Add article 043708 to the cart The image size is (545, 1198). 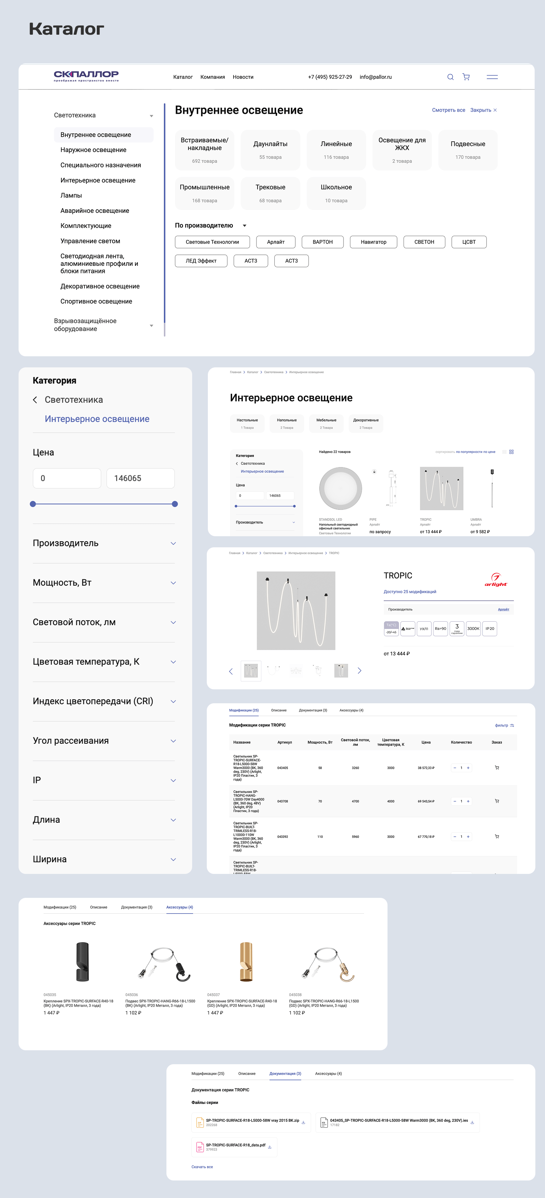[497, 801]
